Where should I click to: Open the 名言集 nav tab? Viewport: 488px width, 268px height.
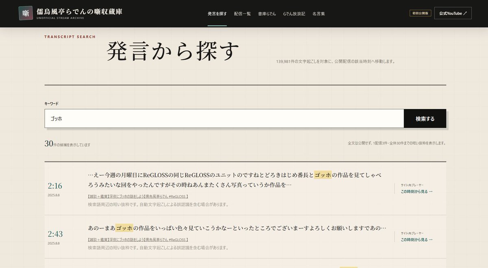(x=318, y=13)
